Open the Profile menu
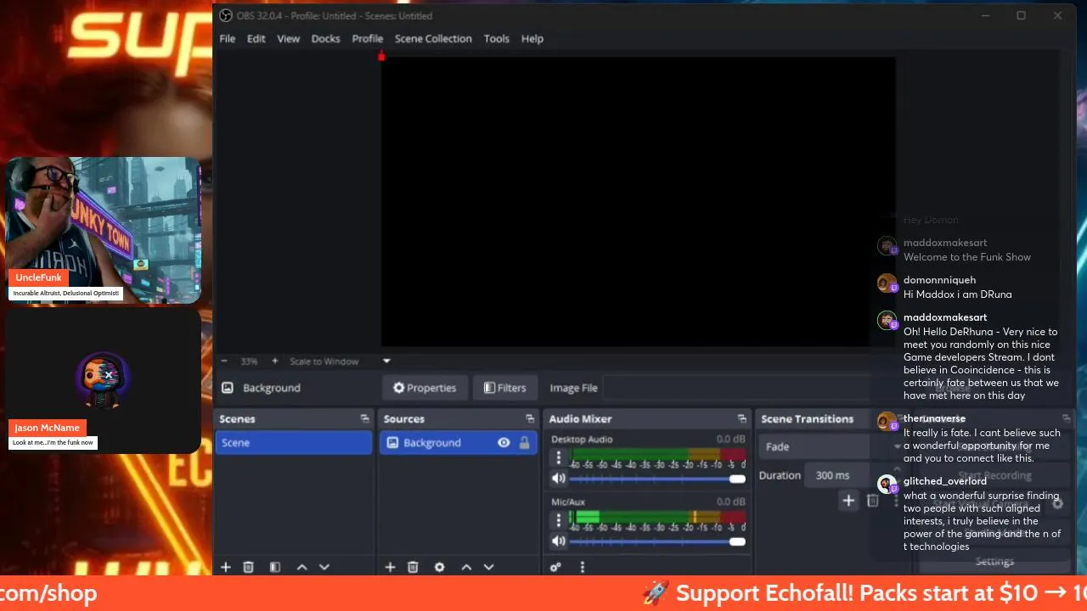Screen dimensions: 1087x611 point(368,38)
